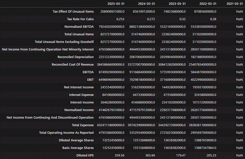Image resolution: width=245 pixels, height=159 pixels.
Task: Click the Total Unusual Items Excluding Goodwill label
Action: click(64, 42)
